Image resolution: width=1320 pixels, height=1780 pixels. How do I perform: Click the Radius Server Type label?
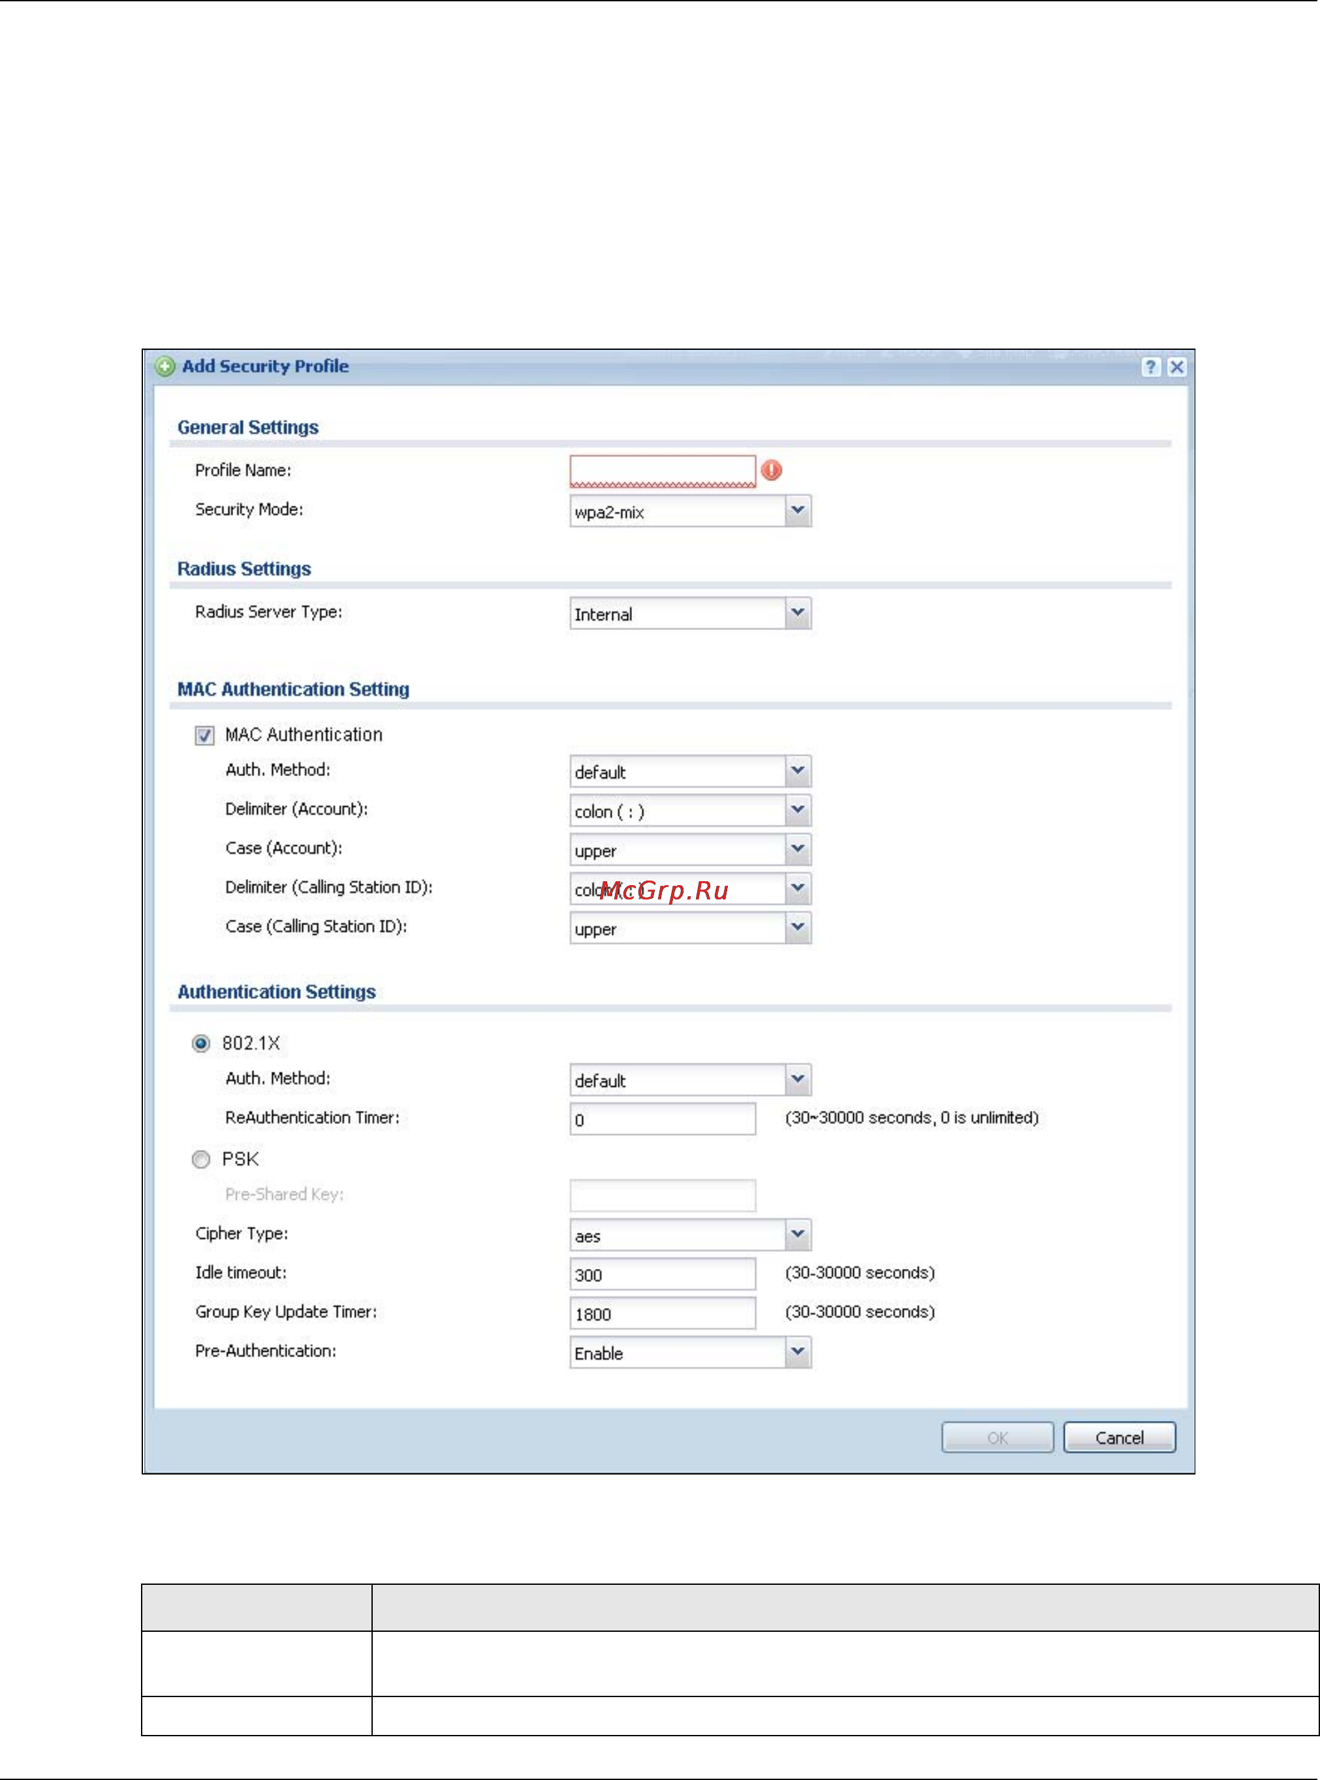pos(268,612)
